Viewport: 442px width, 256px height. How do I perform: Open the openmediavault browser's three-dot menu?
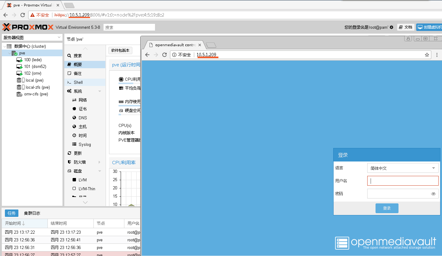coord(437,55)
